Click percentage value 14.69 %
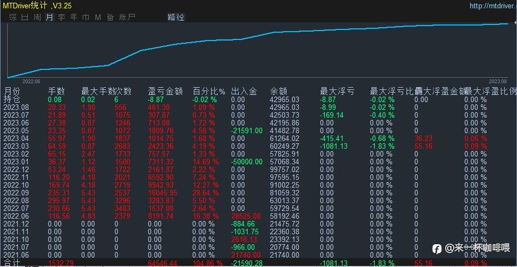This screenshot has height=267, width=517. coord(205,162)
